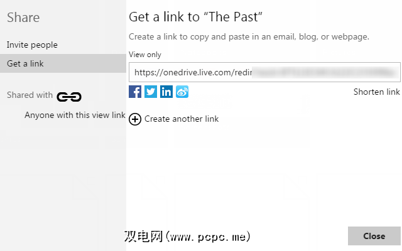Share the link on Twitter
Screen dimensions: 402x251
[x=151, y=92]
